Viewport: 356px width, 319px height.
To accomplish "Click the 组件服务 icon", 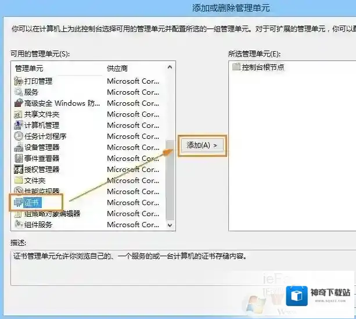I will click(19, 225).
